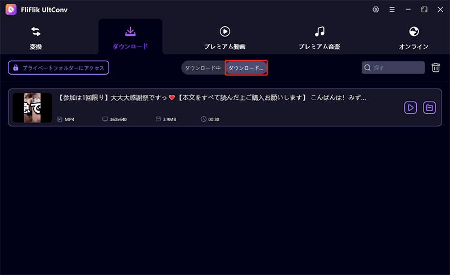This screenshot has height=275, width=450.
Task: Focus the 探す search field
Action: 397,68
